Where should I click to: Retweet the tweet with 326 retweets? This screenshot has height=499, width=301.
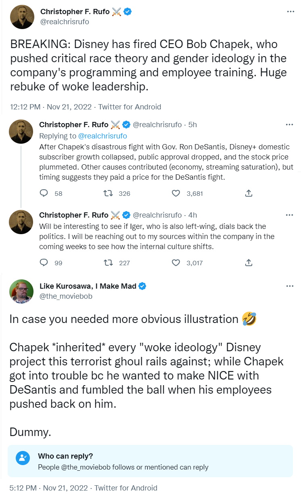tap(108, 193)
